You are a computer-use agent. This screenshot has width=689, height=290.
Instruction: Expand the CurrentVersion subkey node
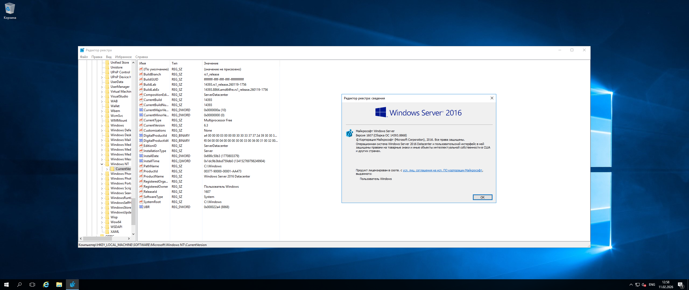click(x=107, y=169)
